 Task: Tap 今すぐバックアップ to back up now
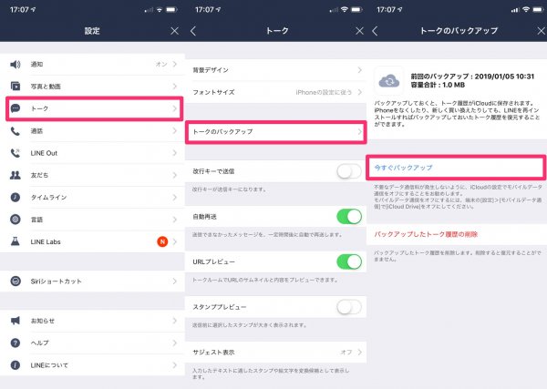pyautogui.click(x=456, y=168)
